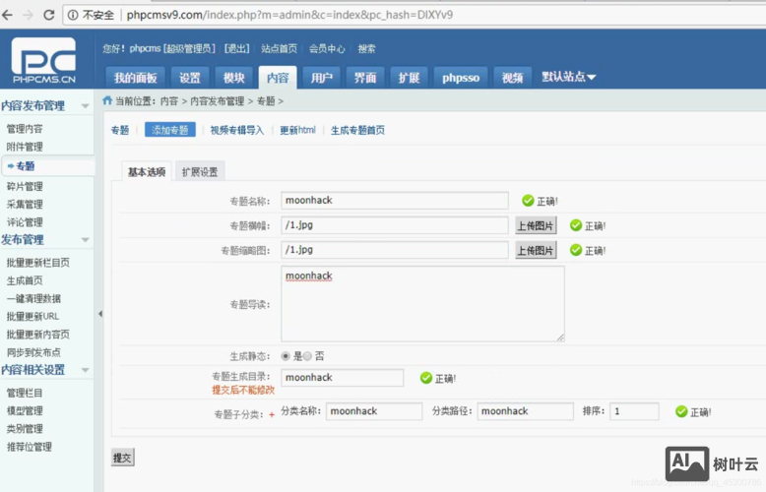This screenshot has height=492, width=766.
Task: Open 管理栏目 in sidebar
Action: click(25, 393)
